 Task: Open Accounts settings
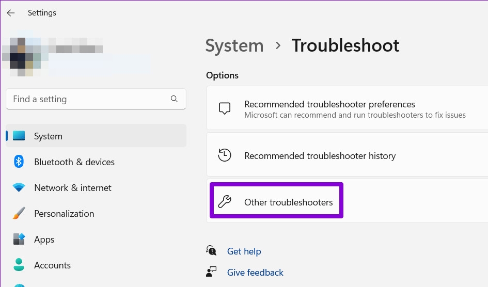coord(96,265)
